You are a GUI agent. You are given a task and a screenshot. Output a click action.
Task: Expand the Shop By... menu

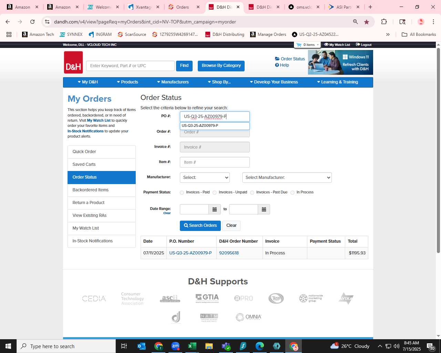click(x=219, y=82)
